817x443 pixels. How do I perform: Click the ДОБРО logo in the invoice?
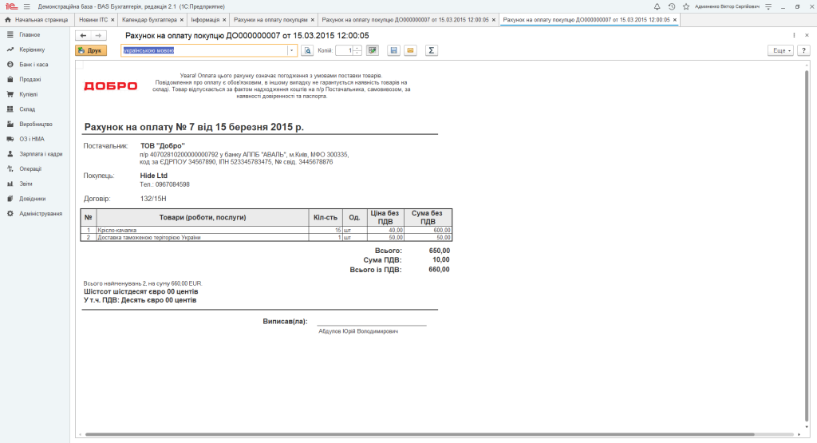pos(110,86)
